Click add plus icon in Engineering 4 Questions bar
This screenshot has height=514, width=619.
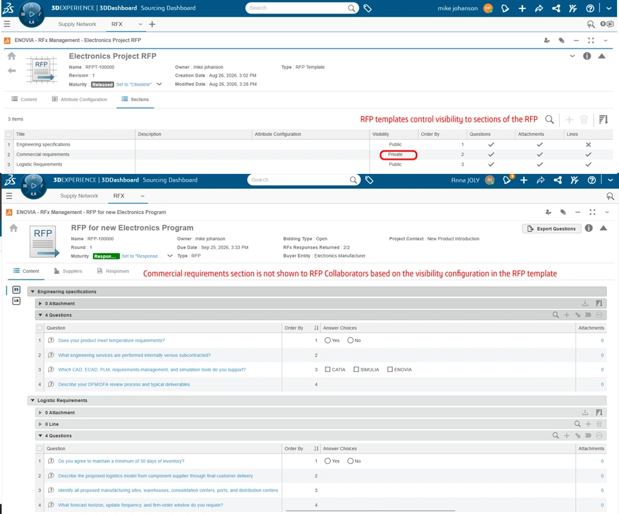(x=567, y=315)
